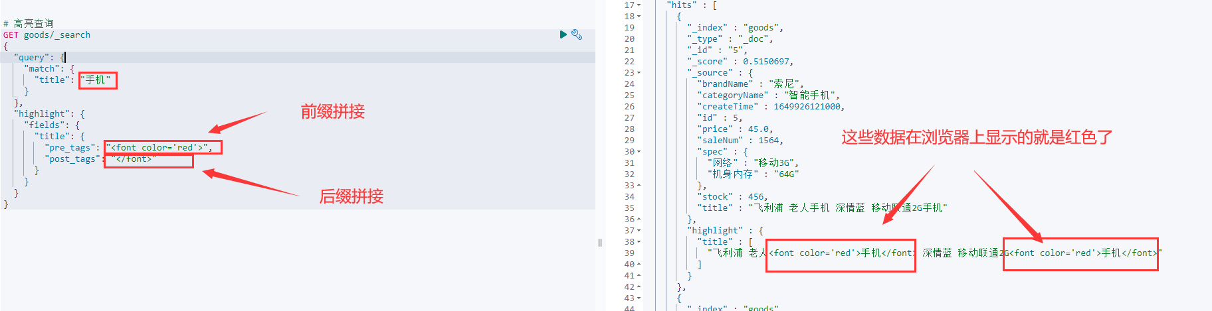Click the "brandName" : "索尼" line

[x=751, y=84]
